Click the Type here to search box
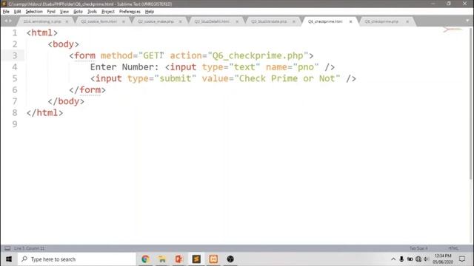474x266 pixels. coord(77,259)
